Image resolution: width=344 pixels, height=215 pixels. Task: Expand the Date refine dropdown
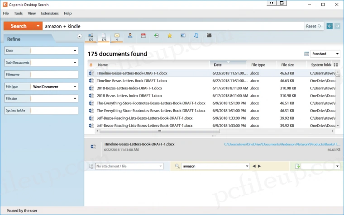75,51
